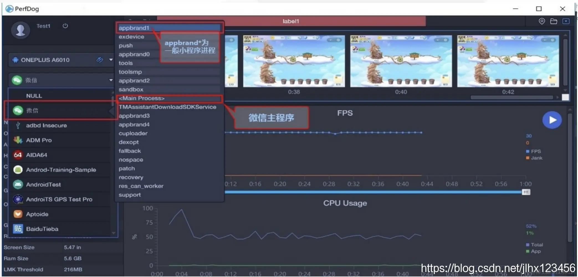Viewport: 578px width, 277px height.
Task: Open the screenshot thumbnail at 0:40
Action: point(401,61)
